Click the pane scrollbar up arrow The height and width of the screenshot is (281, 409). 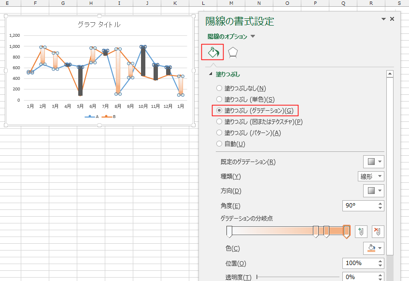click(x=390, y=74)
